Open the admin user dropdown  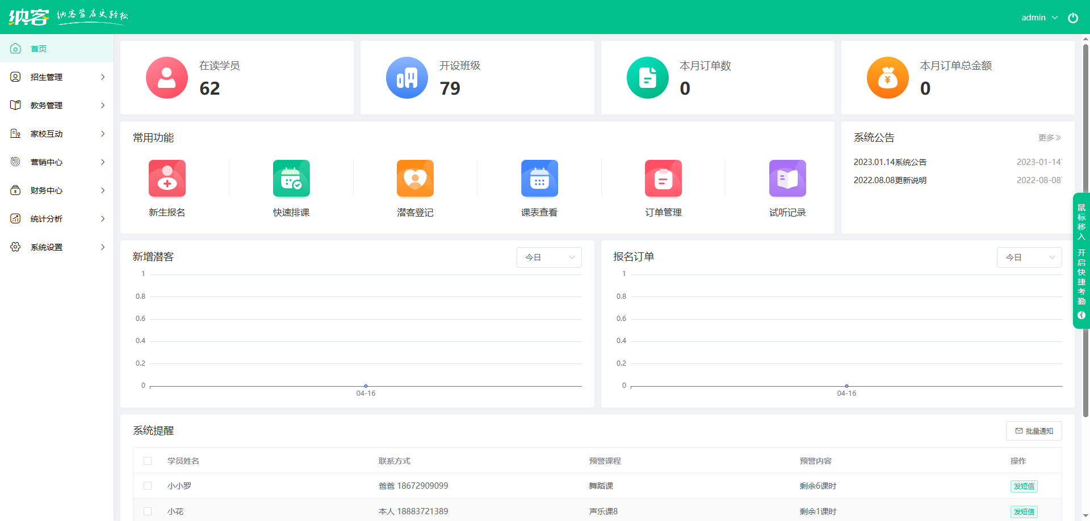pyautogui.click(x=1039, y=18)
